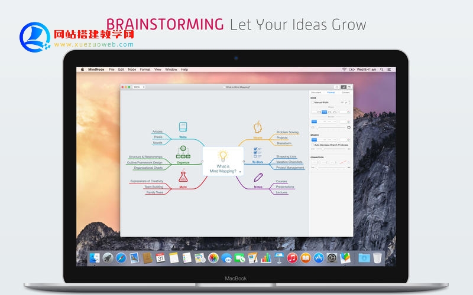Open Photos app in the Dock
This screenshot has height=295, width=473.
tap(213, 258)
